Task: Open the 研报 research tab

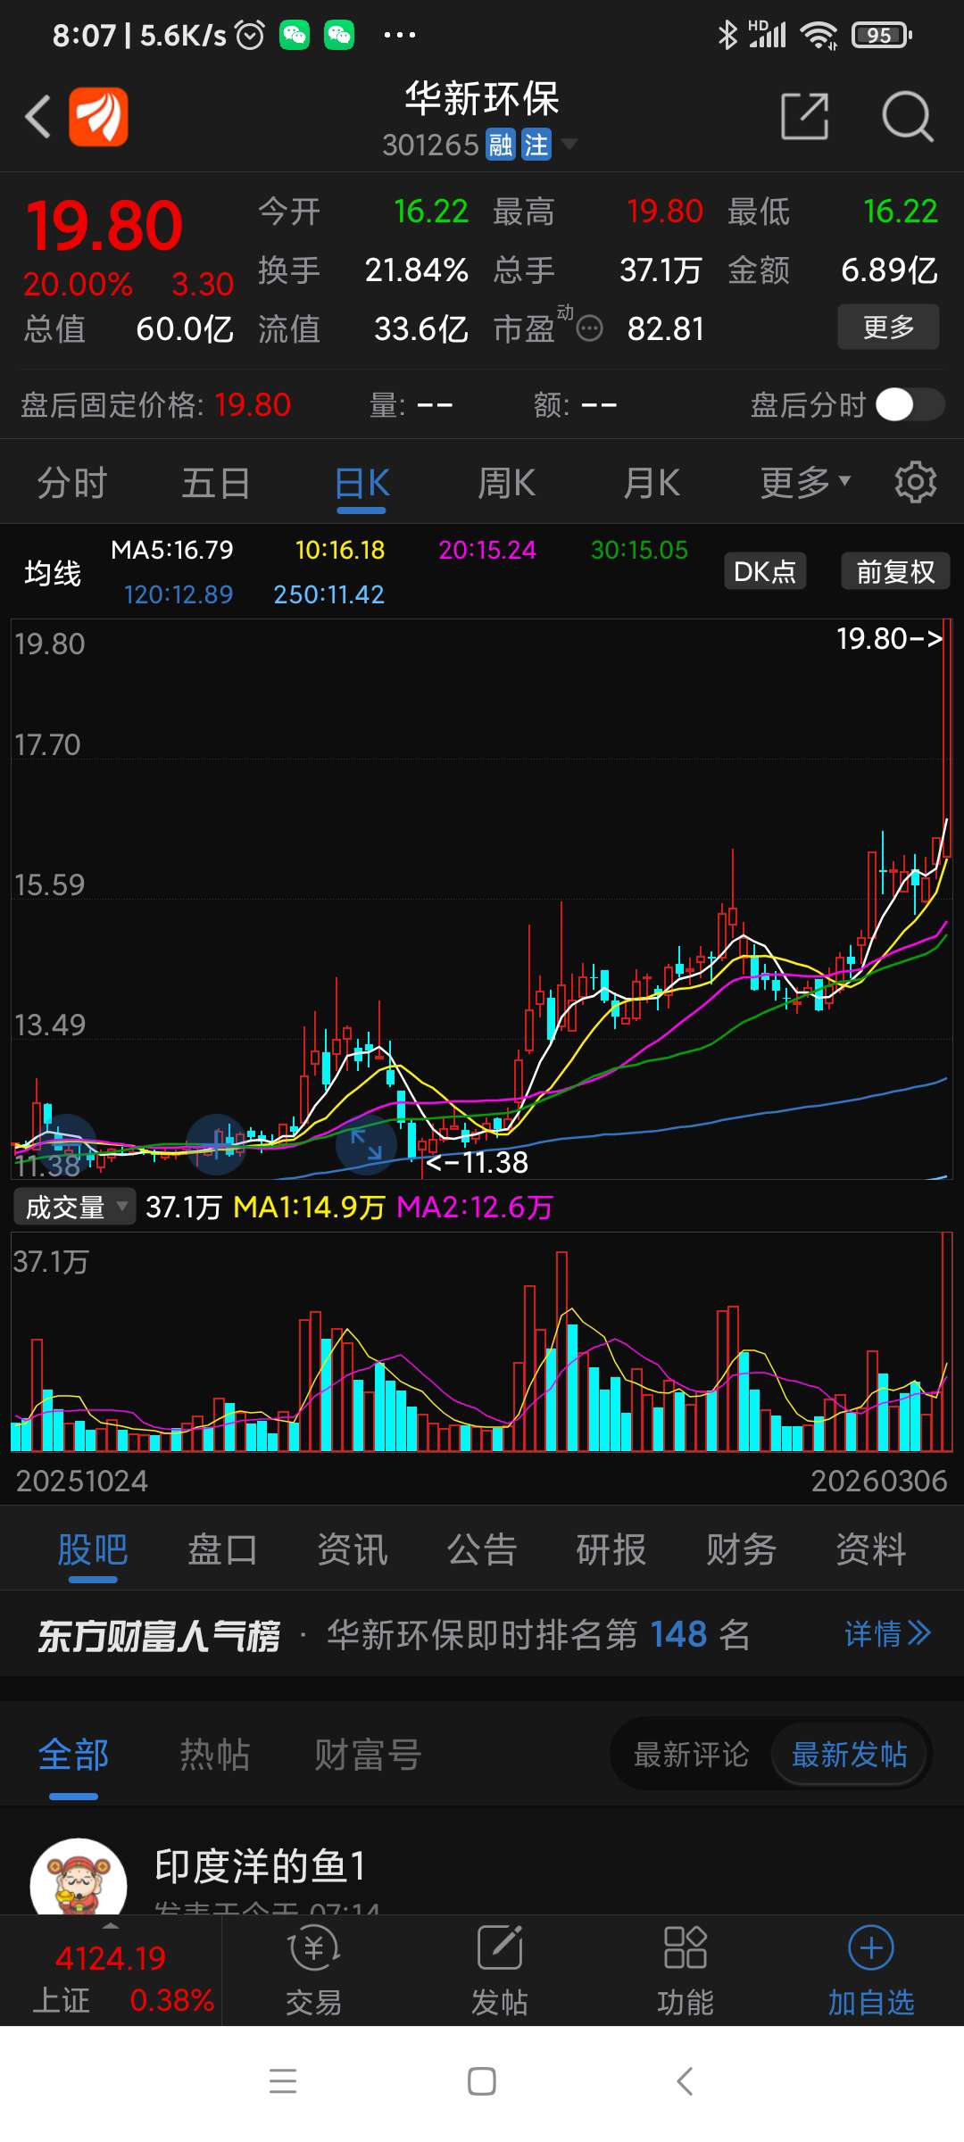Action: [611, 1549]
